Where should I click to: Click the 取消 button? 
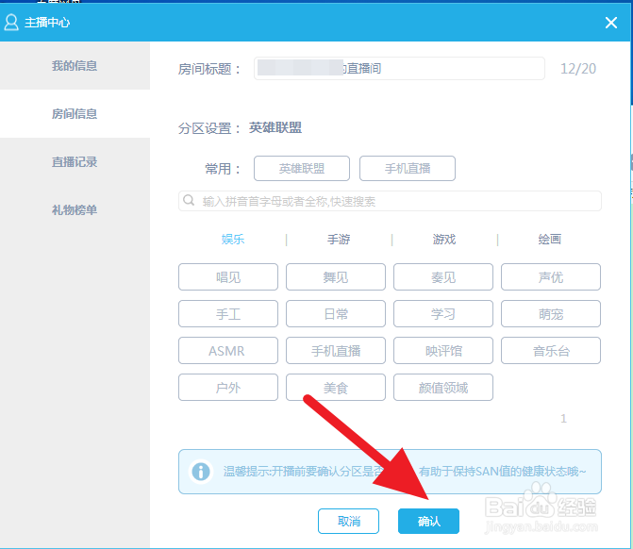point(348,521)
